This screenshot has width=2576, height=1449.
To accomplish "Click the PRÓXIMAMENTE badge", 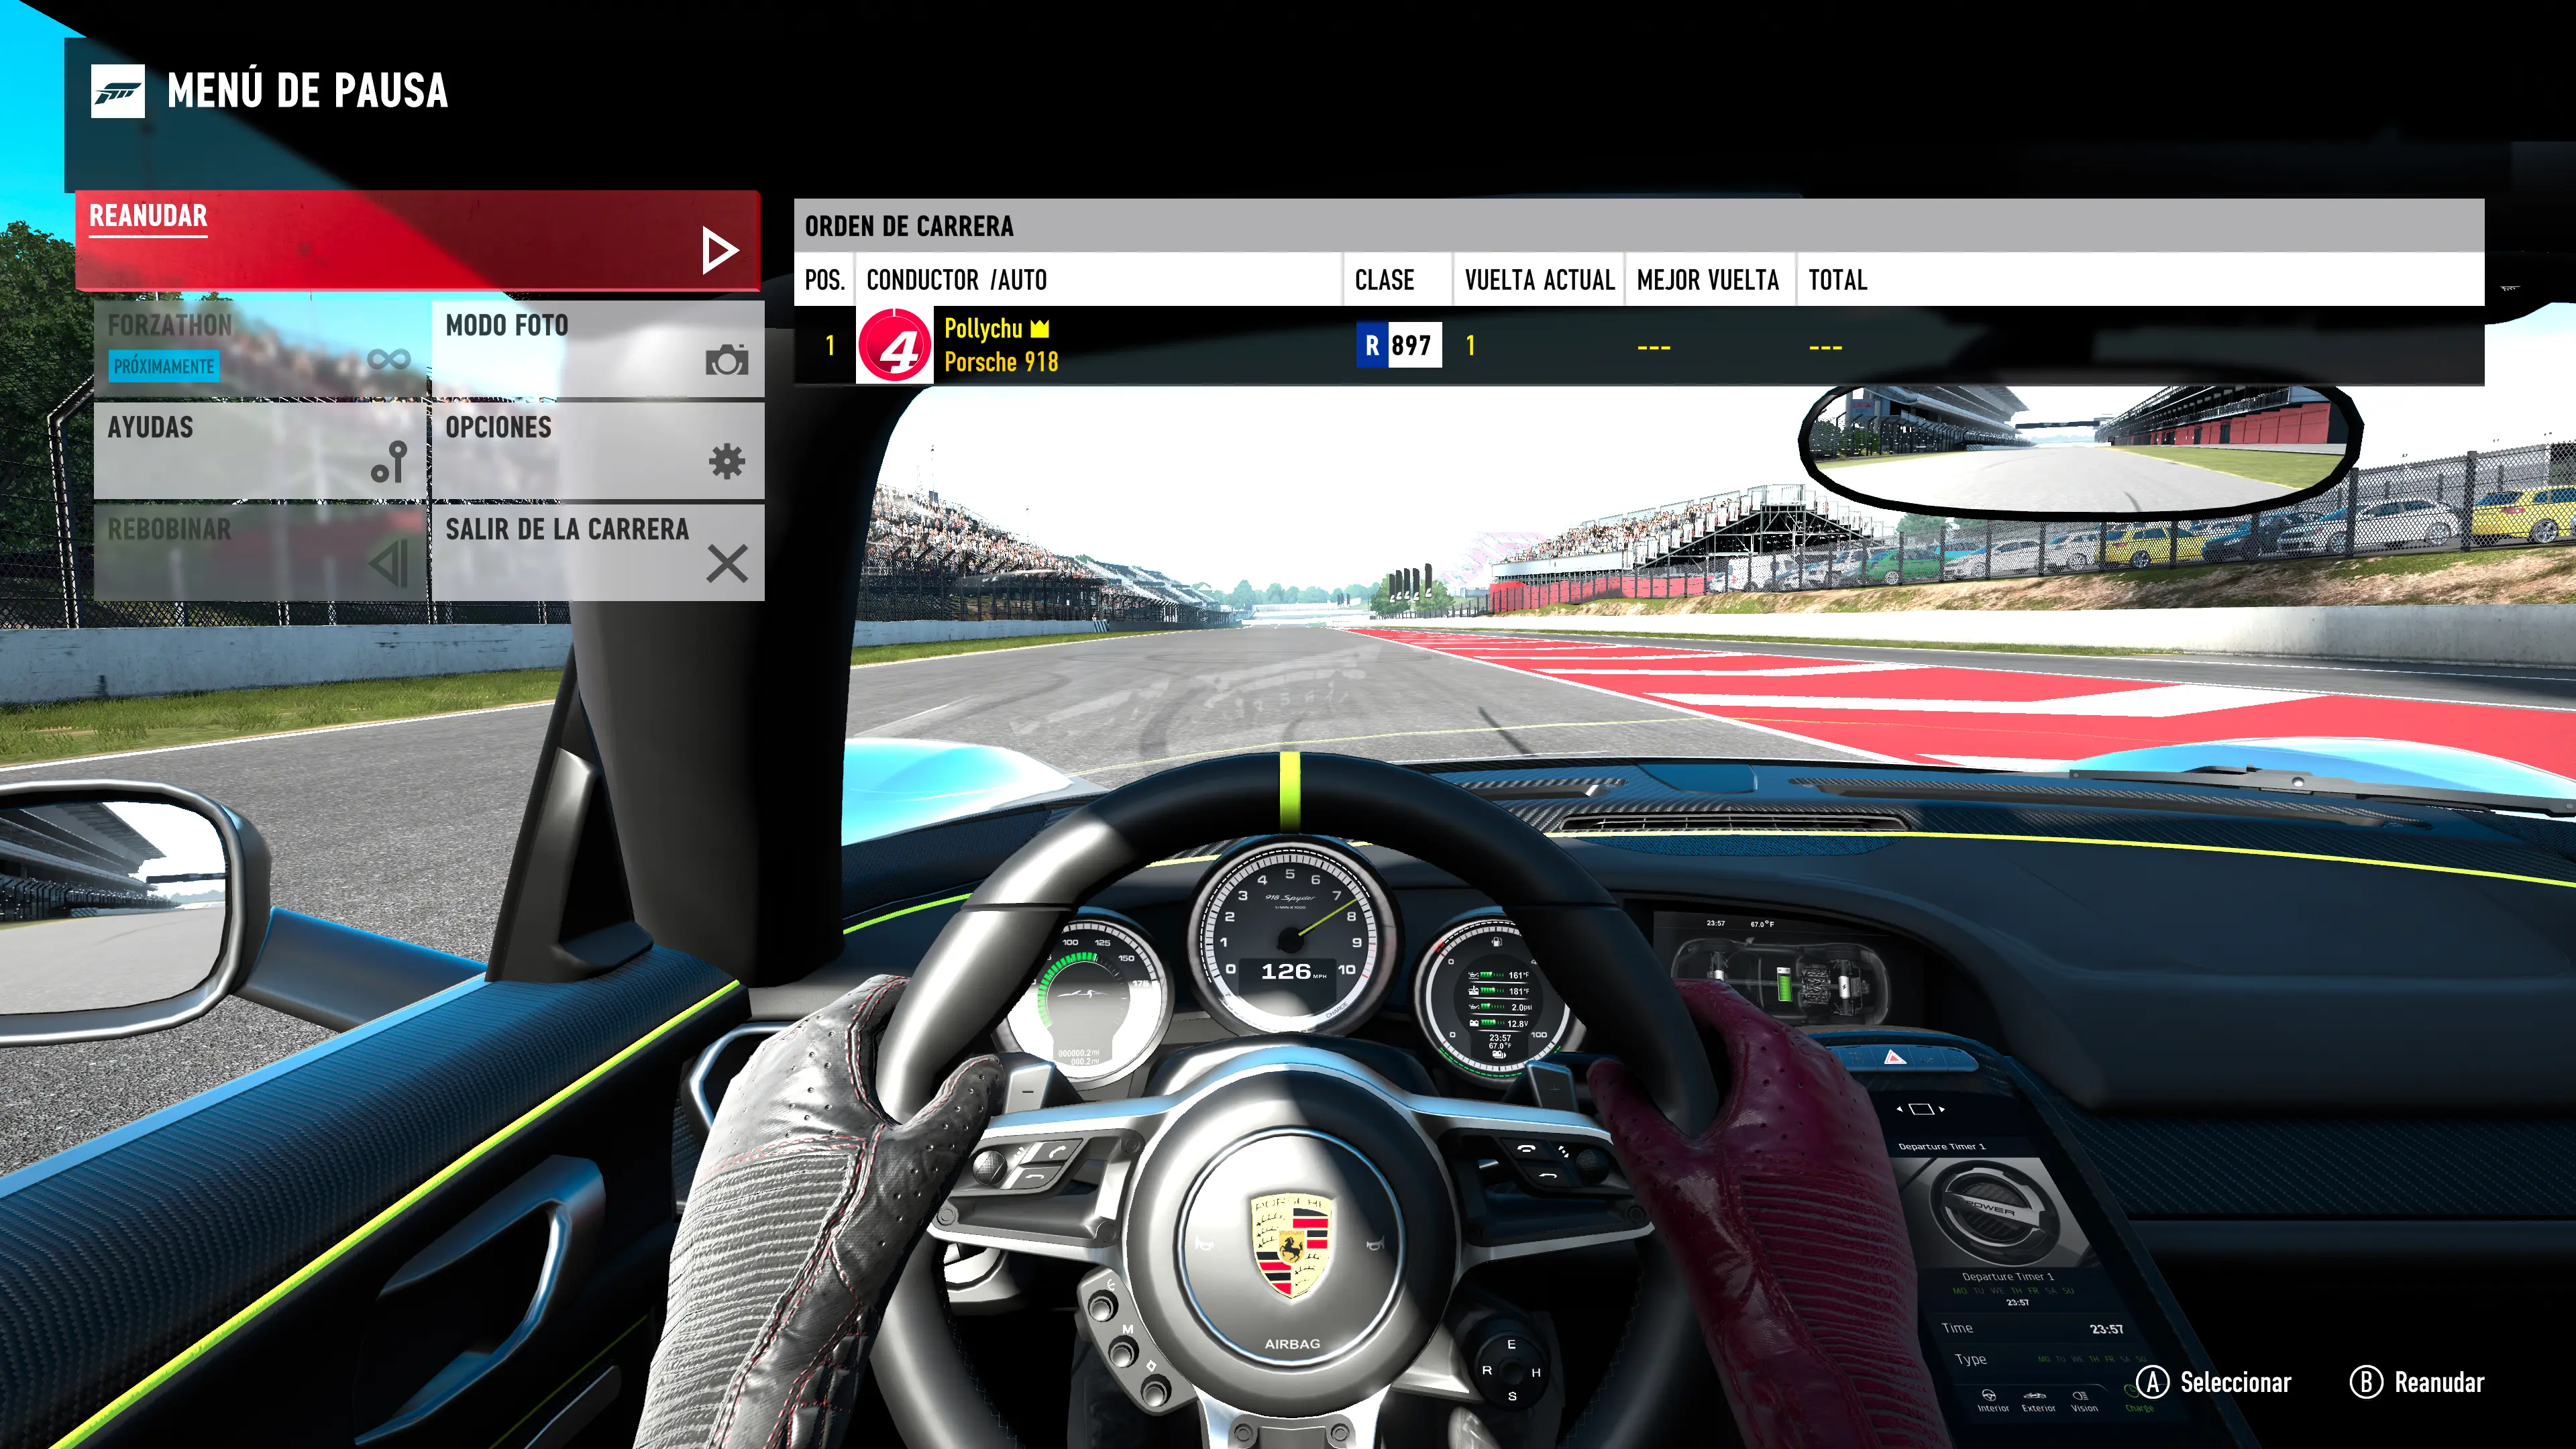I will pos(164,366).
